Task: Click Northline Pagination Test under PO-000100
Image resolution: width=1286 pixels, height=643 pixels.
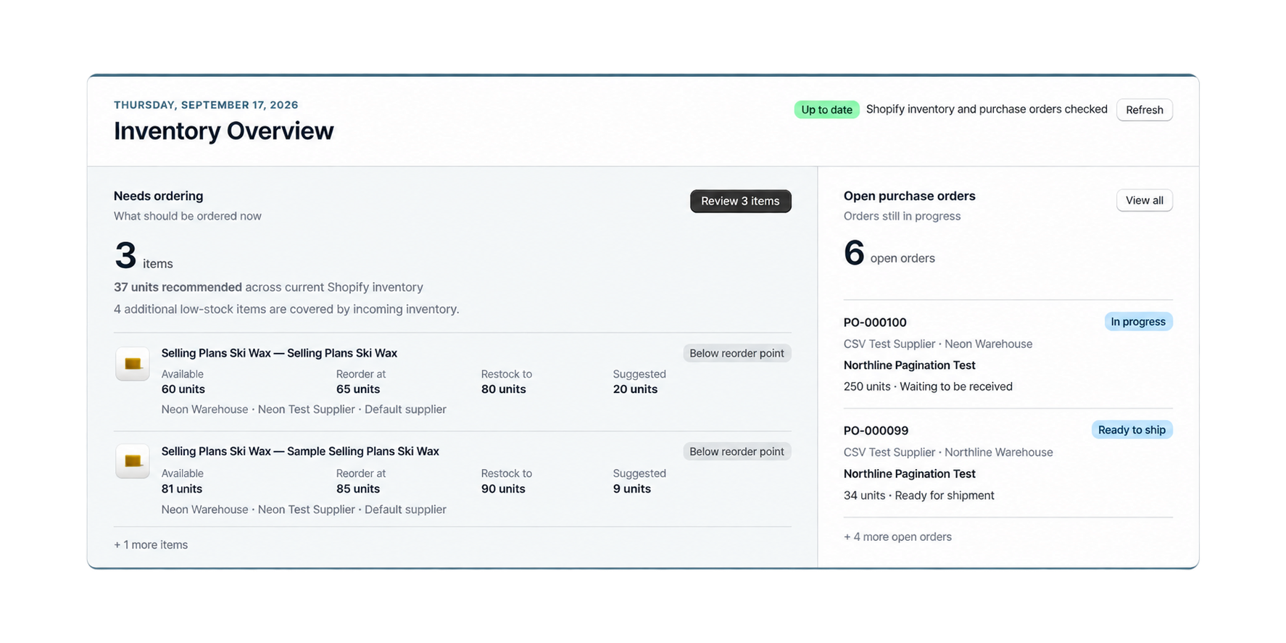Action: point(910,365)
